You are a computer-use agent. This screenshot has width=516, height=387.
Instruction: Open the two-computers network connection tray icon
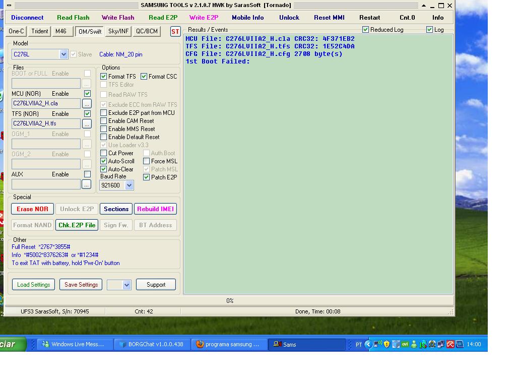tap(441, 344)
